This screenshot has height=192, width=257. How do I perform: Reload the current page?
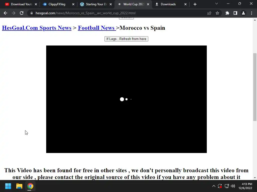click(22, 13)
